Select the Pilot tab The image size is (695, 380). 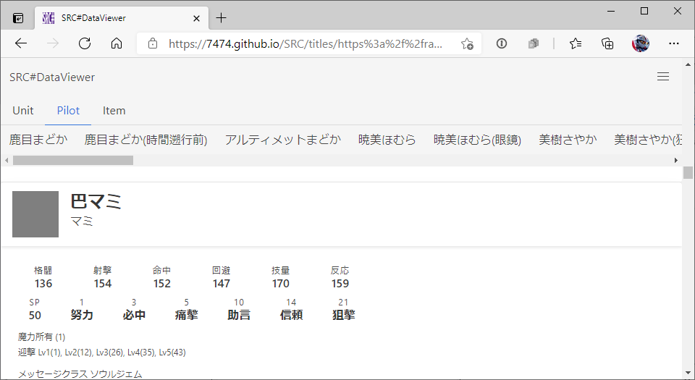tap(68, 110)
